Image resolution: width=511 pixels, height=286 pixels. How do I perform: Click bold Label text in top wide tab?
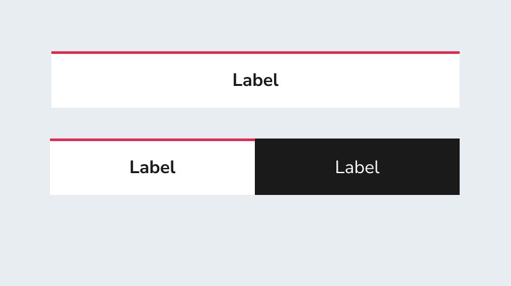tap(255, 80)
